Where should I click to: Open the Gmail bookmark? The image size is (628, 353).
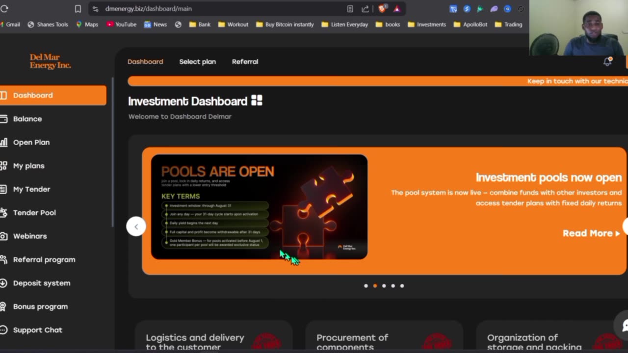pos(10,25)
